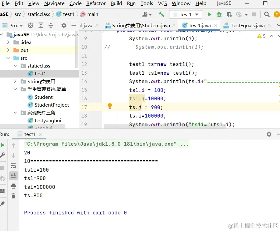Click the Print icon in Run panel

(x=13, y=186)
